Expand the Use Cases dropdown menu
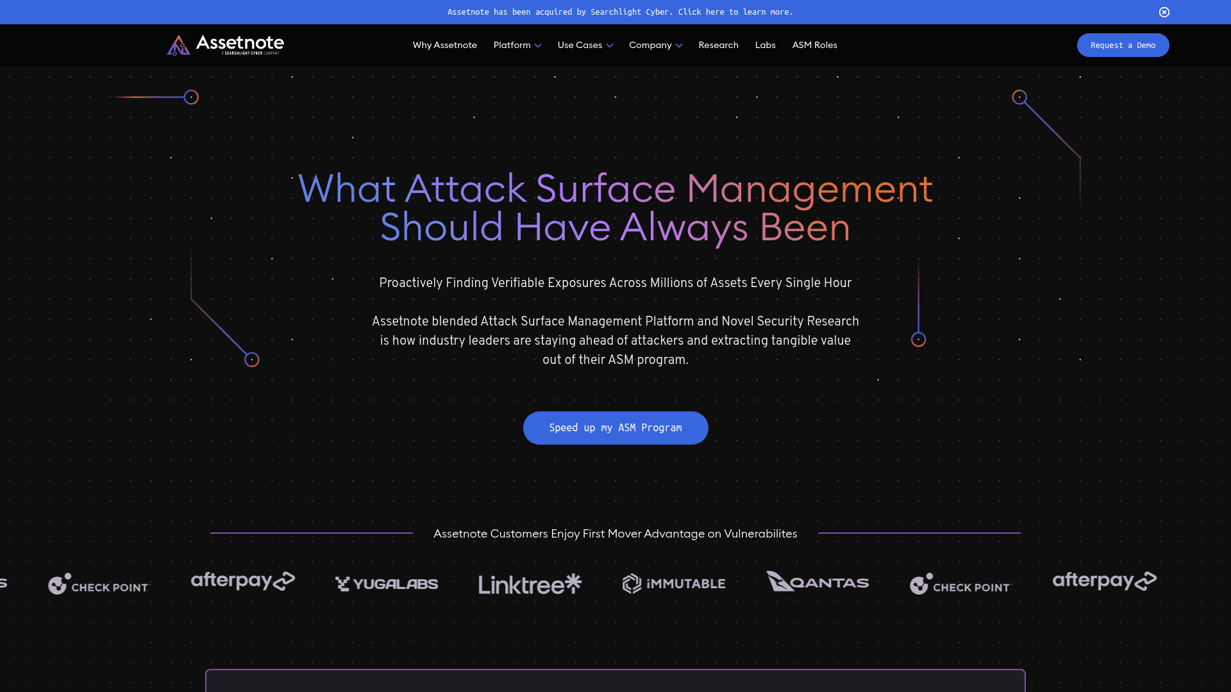 point(585,45)
